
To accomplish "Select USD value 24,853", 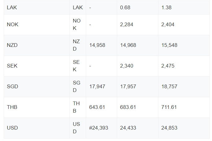I will (169, 128).
